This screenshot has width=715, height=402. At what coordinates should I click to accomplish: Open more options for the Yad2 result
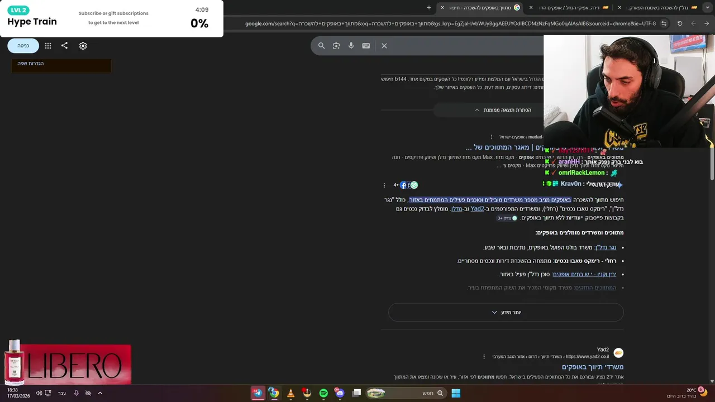(484, 356)
